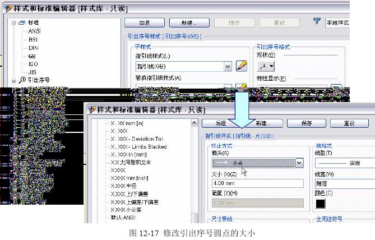375x240 pixels.
Task: Select 'X.XXX in [mm]' style
Action: [129, 155]
